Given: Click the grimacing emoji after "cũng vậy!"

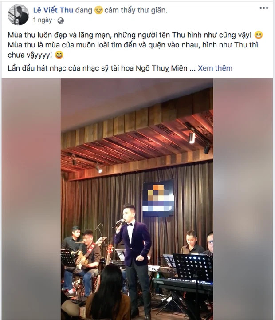Looking at the screenshot, I should click(x=259, y=35).
